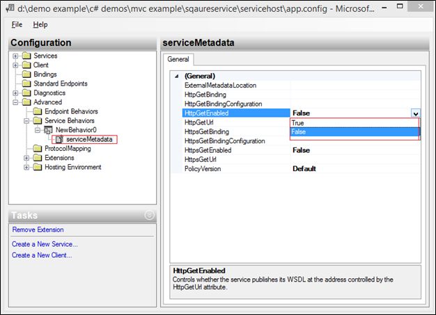Collapse the Tasks panel chevron icon
The width and height of the screenshot is (436, 315).
(149, 215)
